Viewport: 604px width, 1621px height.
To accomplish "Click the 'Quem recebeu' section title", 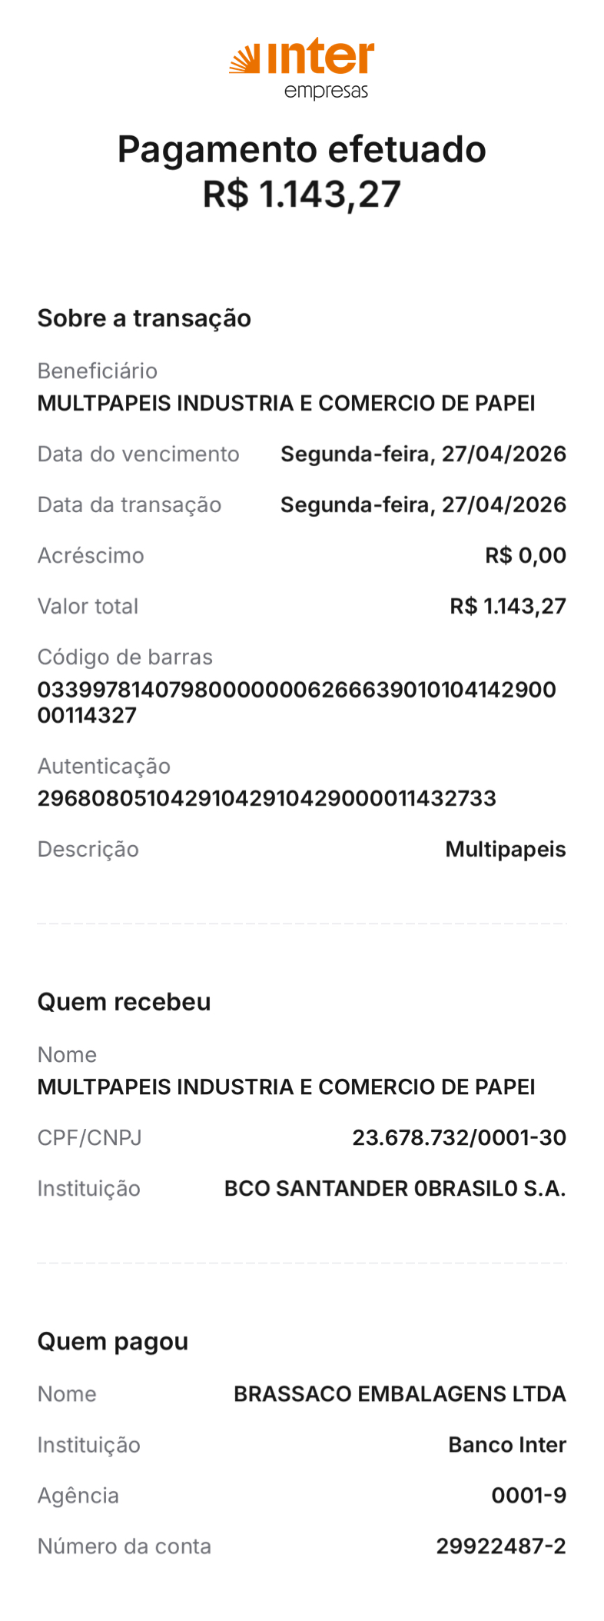I will coord(124,1002).
